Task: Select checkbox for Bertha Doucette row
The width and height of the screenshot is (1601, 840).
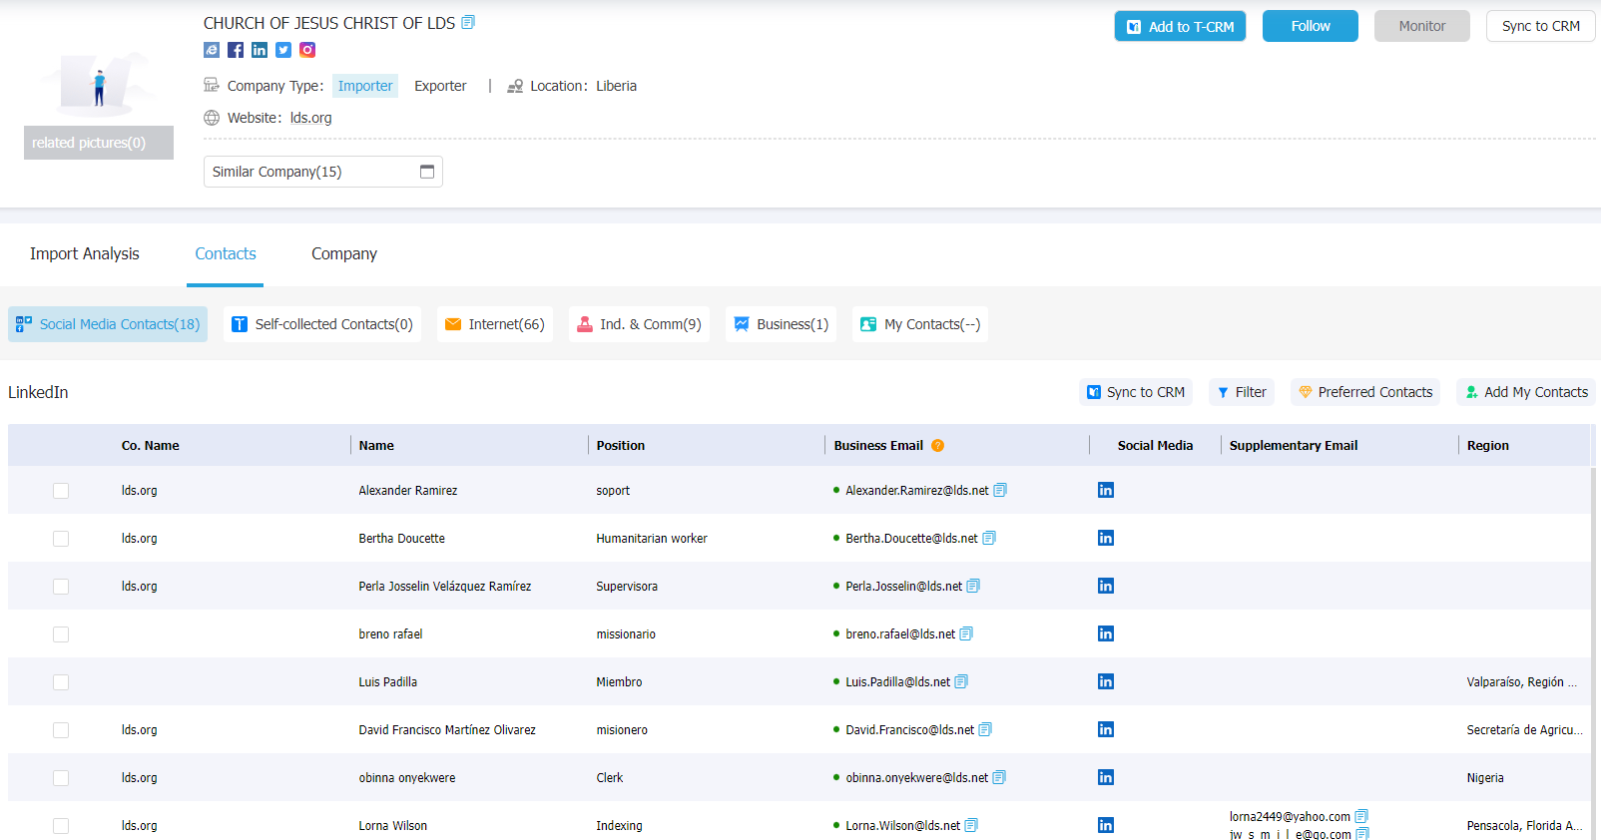Action: pyautogui.click(x=61, y=539)
